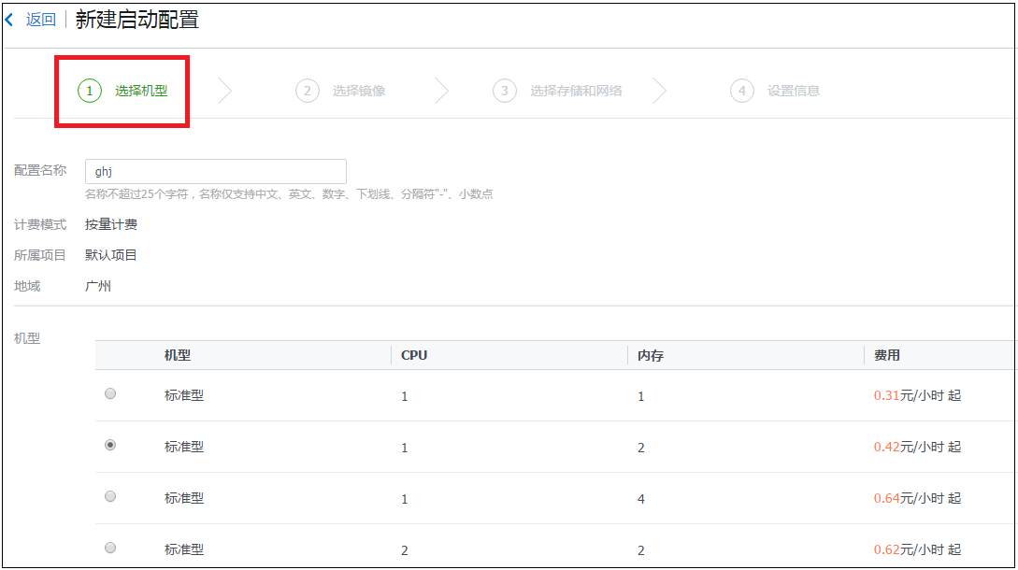Select step 1 选择机型 tab

122,91
